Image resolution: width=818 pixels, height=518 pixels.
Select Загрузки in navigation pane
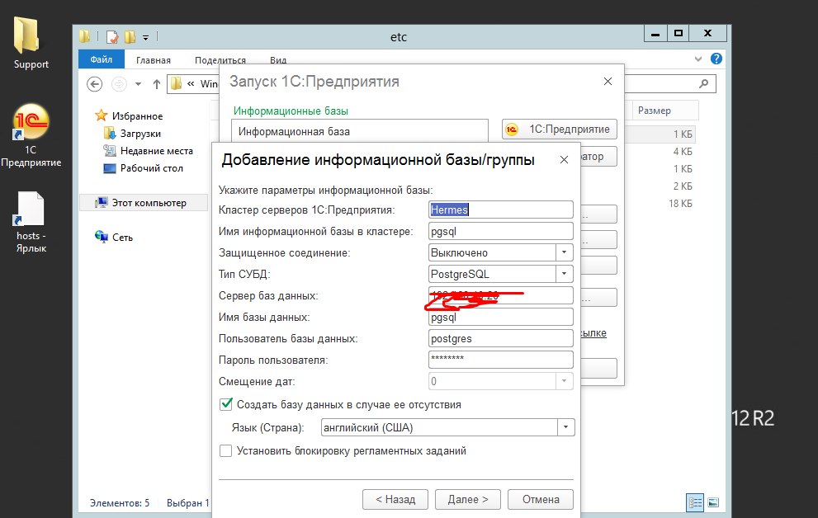(x=133, y=134)
